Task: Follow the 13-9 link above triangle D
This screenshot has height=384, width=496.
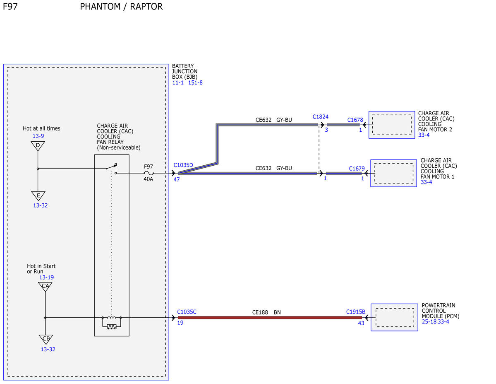Action: 38,136
